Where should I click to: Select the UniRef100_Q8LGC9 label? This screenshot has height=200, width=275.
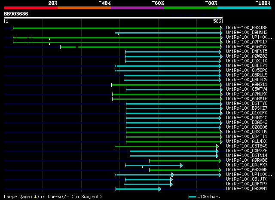247,80
